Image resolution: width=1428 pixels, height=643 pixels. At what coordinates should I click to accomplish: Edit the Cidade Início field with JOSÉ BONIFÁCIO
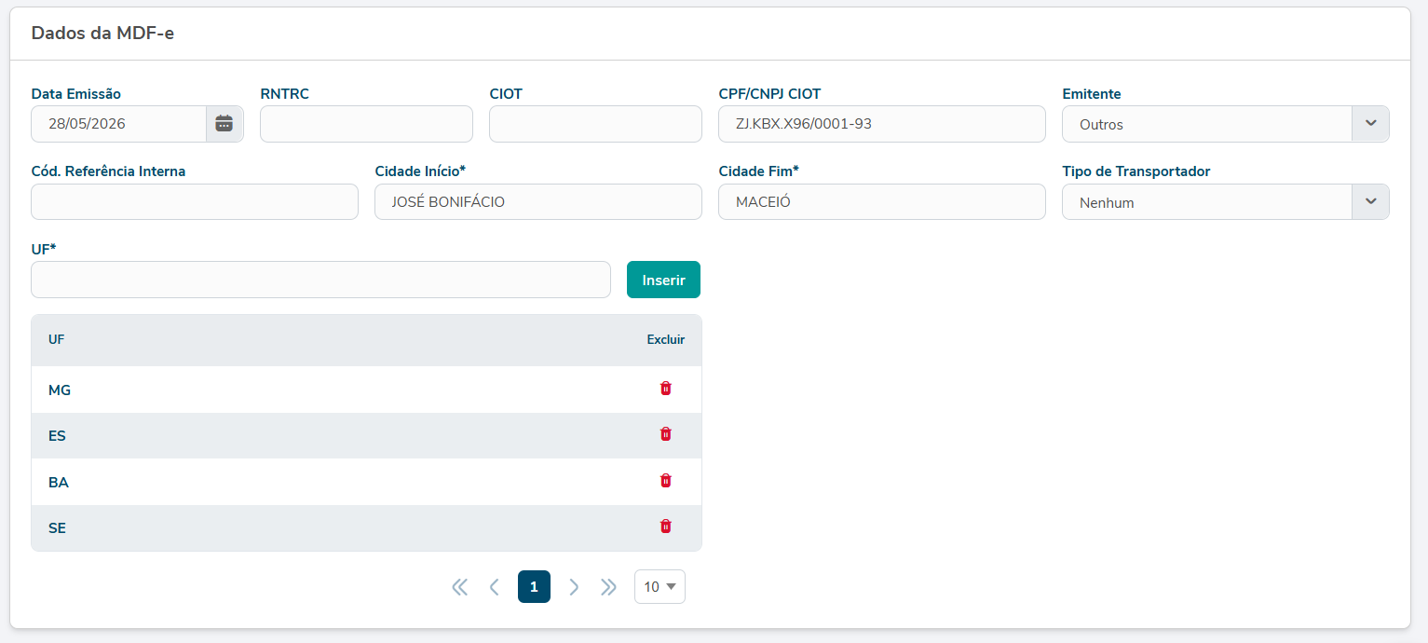coord(537,202)
